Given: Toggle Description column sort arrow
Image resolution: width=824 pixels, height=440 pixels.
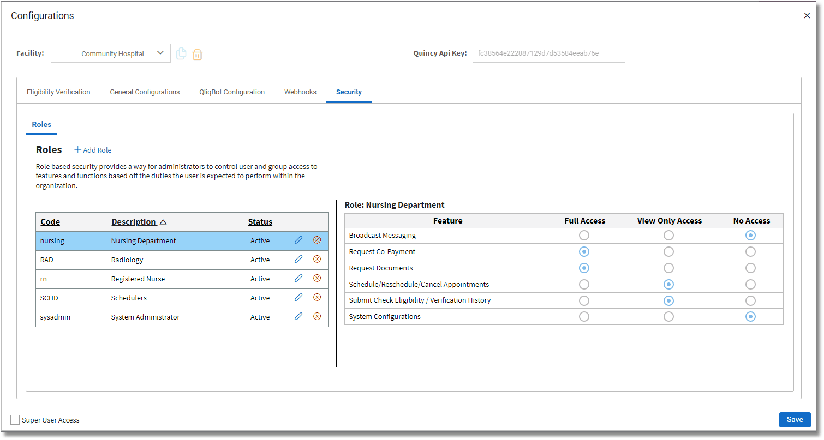Looking at the screenshot, I should [x=163, y=222].
